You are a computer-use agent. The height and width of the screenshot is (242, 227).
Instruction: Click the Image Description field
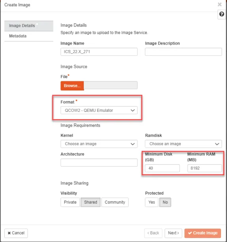[x=184, y=52]
